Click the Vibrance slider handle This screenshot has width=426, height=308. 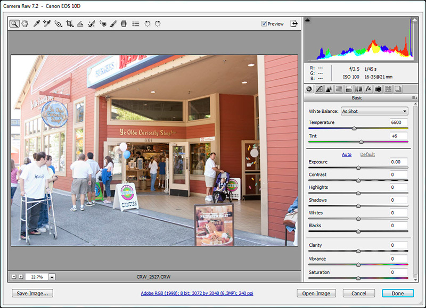[x=358, y=264]
